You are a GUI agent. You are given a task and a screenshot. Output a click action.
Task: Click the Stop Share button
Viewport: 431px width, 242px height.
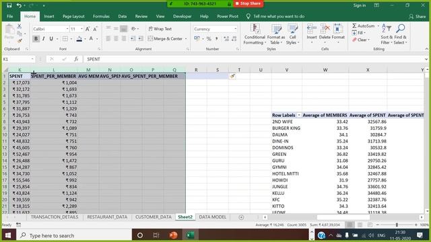[x=248, y=3]
